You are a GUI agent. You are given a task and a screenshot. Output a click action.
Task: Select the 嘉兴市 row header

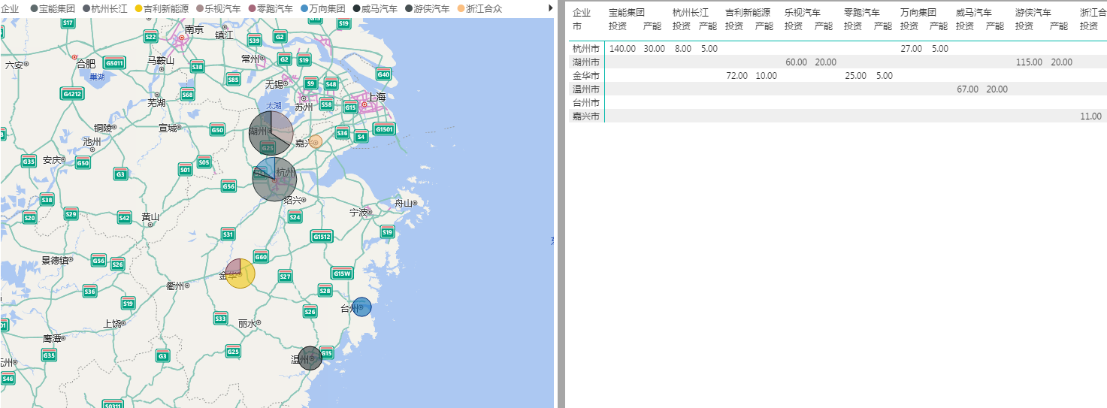585,116
